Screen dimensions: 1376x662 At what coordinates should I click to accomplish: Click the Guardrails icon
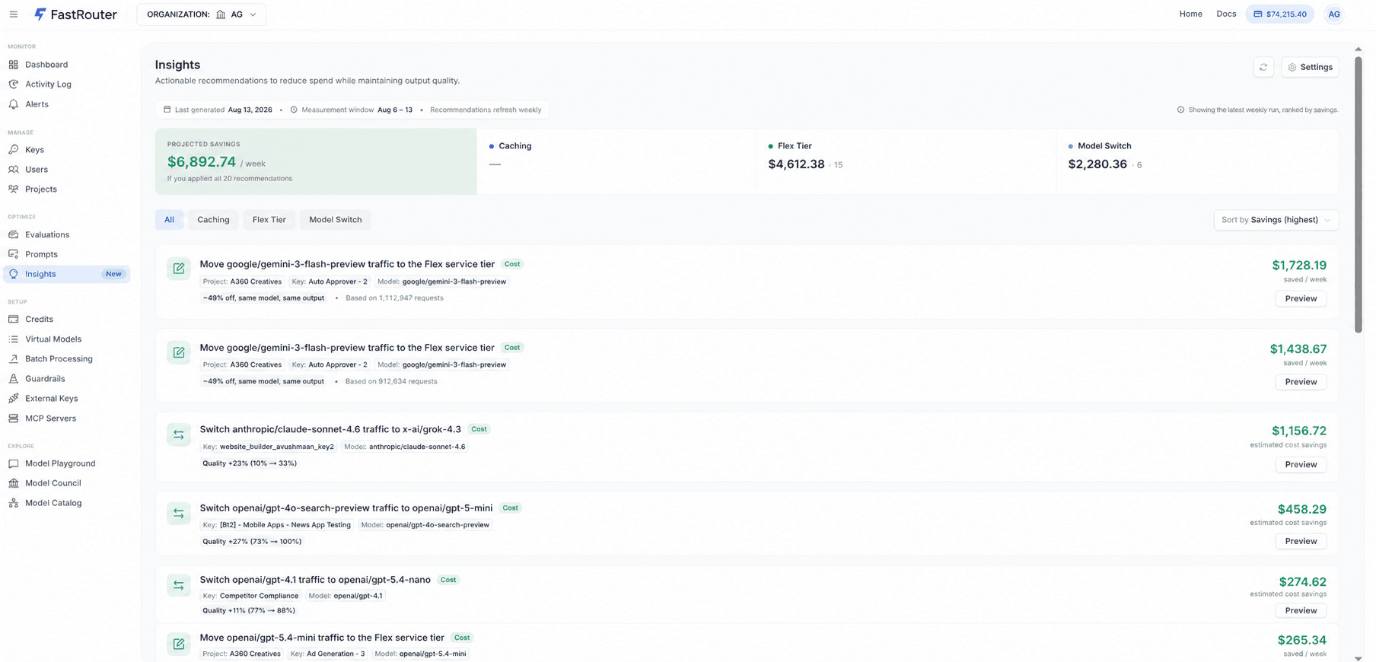tap(14, 379)
